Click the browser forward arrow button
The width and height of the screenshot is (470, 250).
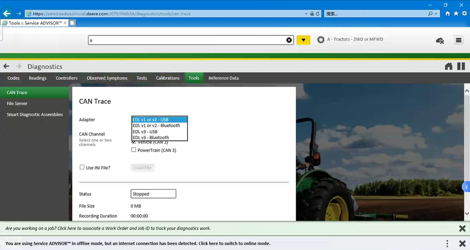pos(19,14)
